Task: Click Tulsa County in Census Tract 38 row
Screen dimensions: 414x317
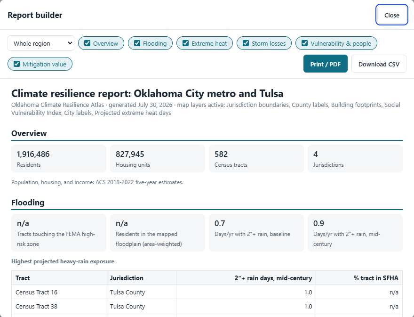Action: [x=141, y=307]
